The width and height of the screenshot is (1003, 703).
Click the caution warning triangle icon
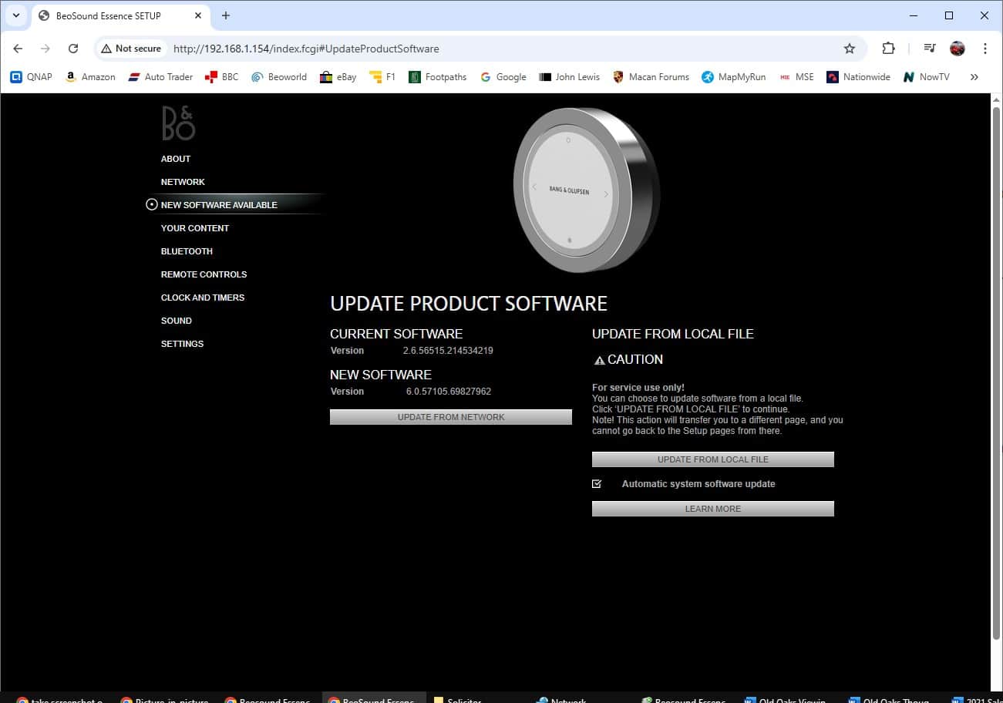599,360
